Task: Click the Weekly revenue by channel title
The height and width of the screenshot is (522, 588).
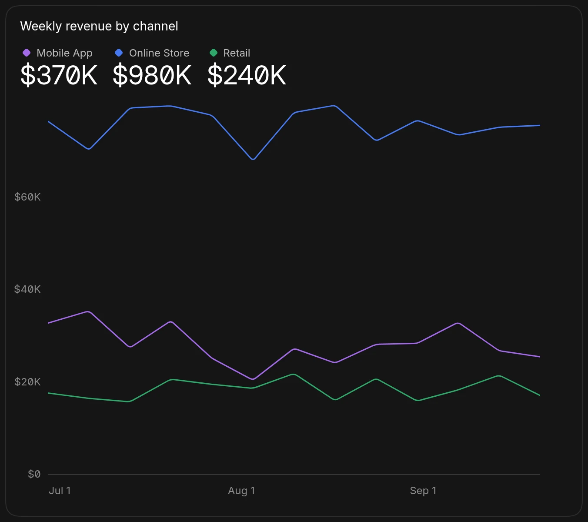Action: (x=99, y=27)
